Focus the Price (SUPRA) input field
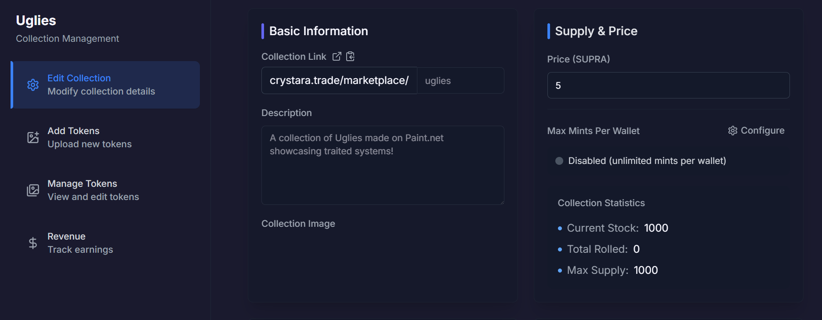 [668, 85]
